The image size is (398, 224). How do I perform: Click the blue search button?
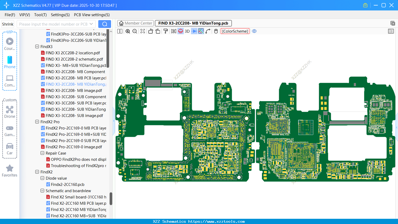(105, 24)
